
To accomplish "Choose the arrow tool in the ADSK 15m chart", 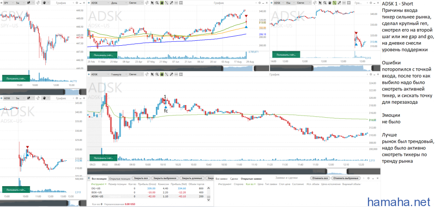I will click(x=339, y=3).
